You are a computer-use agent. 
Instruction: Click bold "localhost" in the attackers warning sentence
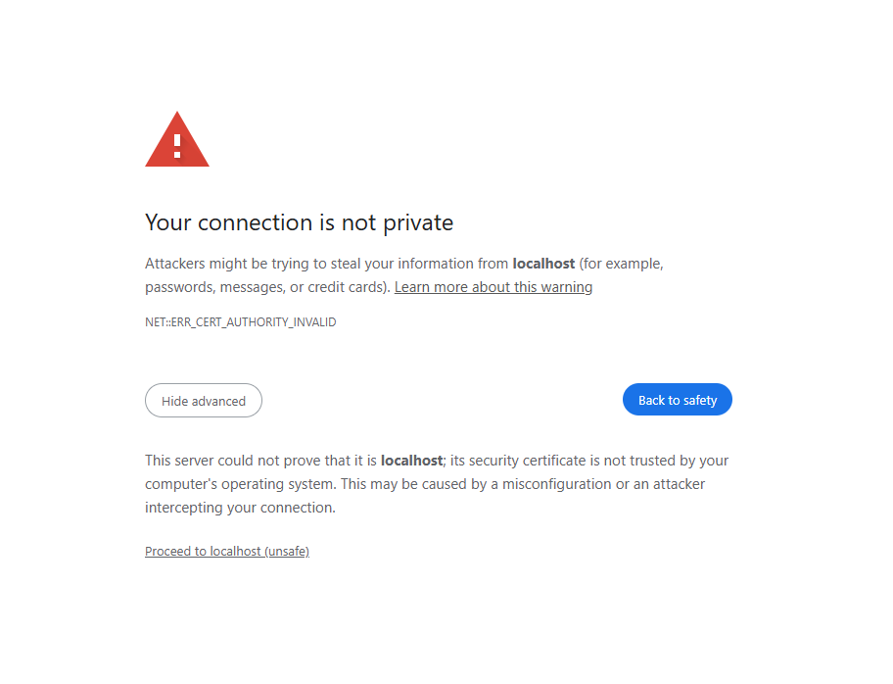tap(543, 264)
